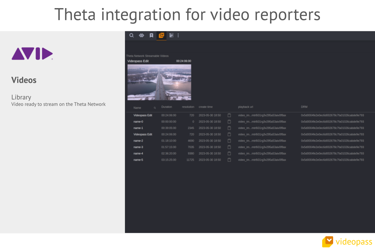
Task: Click the DRM hash in name-0 row
Action: point(332,122)
